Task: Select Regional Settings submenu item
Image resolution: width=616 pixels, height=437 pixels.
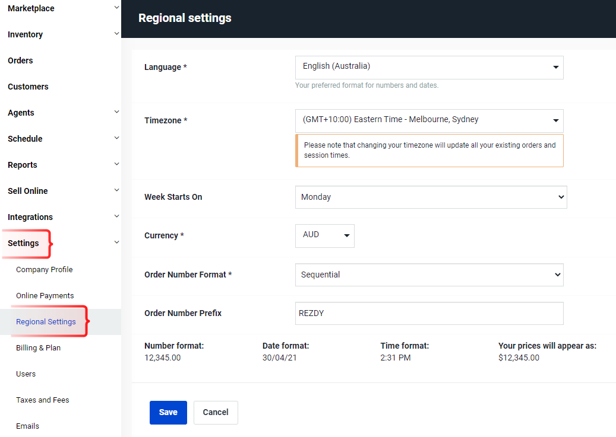Action: click(46, 321)
